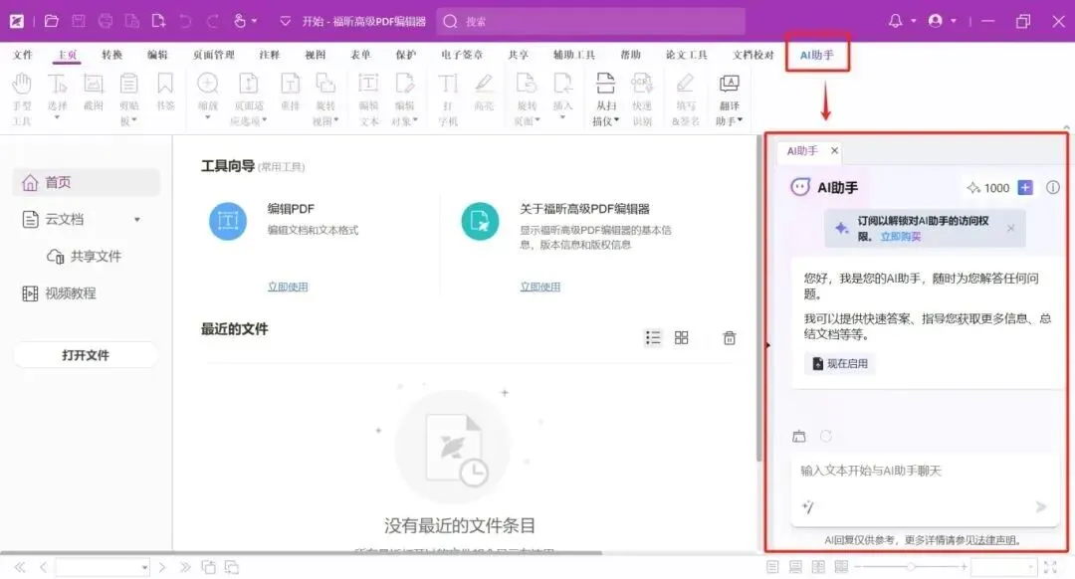Open the Rotate View (旋转视图) dropdown
Screen dimensions: 1075x579
pos(336,120)
